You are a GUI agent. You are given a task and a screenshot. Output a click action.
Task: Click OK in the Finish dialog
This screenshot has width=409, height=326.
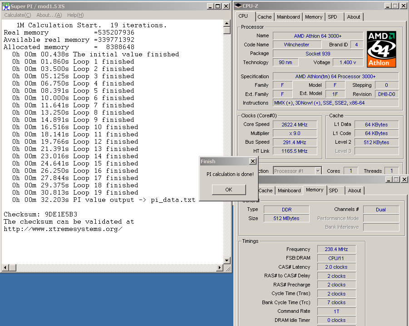pyautogui.click(x=229, y=190)
